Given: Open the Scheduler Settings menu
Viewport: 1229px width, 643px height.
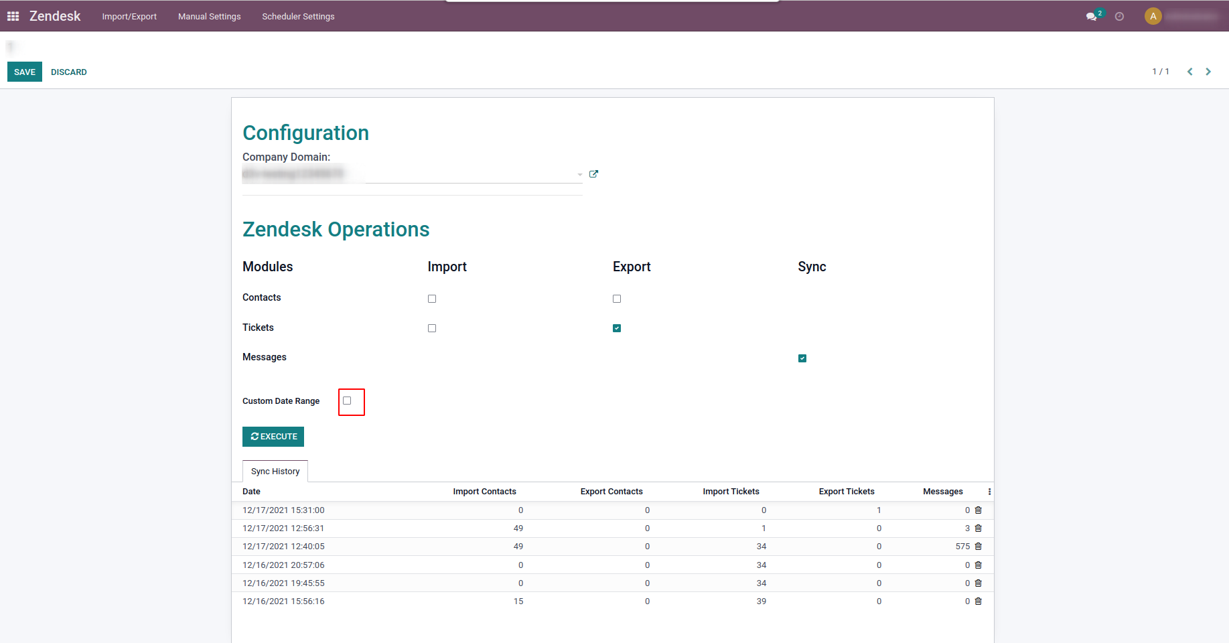Looking at the screenshot, I should (x=298, y=16).
